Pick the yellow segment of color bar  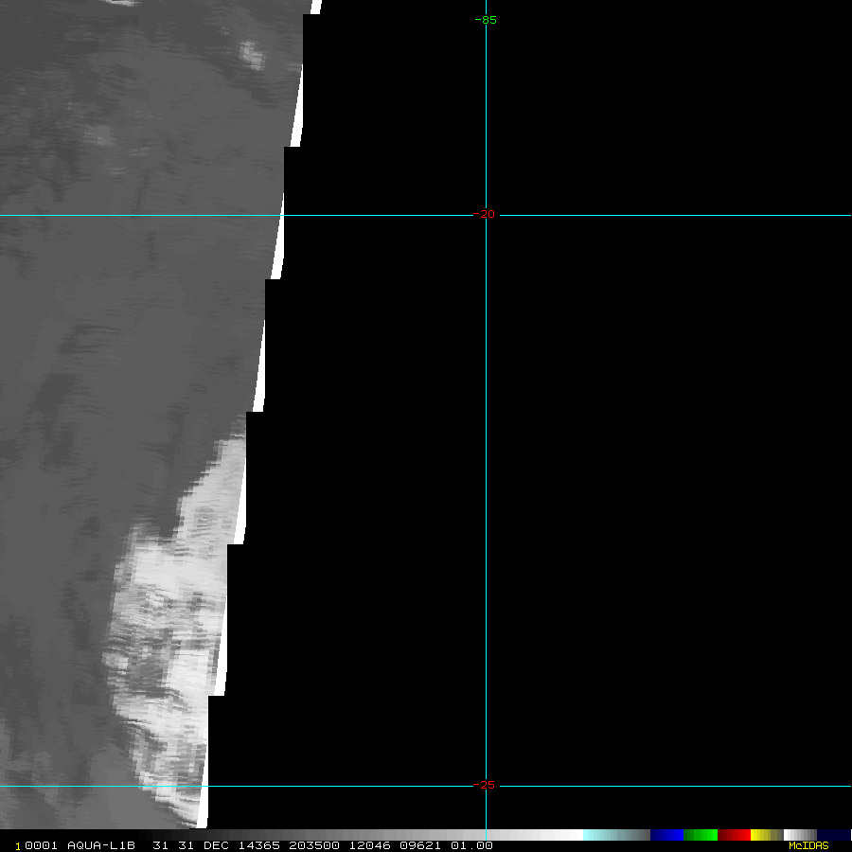pos(767,835)
